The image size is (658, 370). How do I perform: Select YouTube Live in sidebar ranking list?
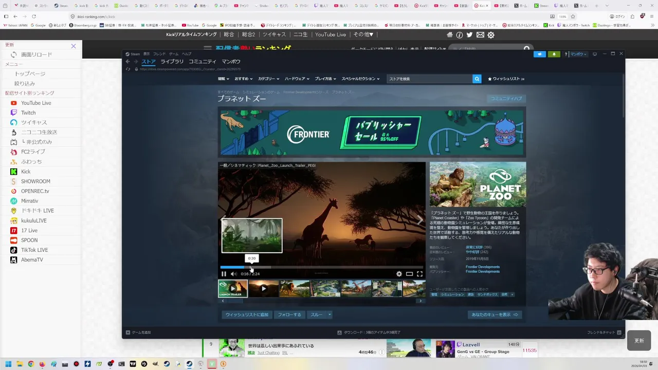tap(36, 103)
